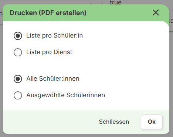Screen dimensions: 173x137
Task: Click the '(PDF erstellen)' text in the title
Action: point(62,13)
